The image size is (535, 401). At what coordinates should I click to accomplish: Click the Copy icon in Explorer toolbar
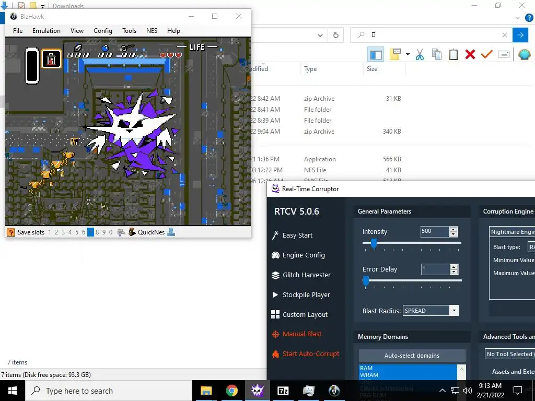[x=436, y=54]
